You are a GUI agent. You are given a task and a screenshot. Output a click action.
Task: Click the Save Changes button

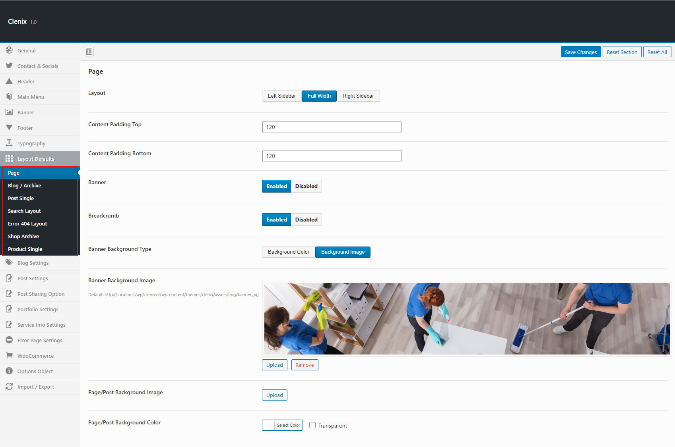[x=581, y=52]
